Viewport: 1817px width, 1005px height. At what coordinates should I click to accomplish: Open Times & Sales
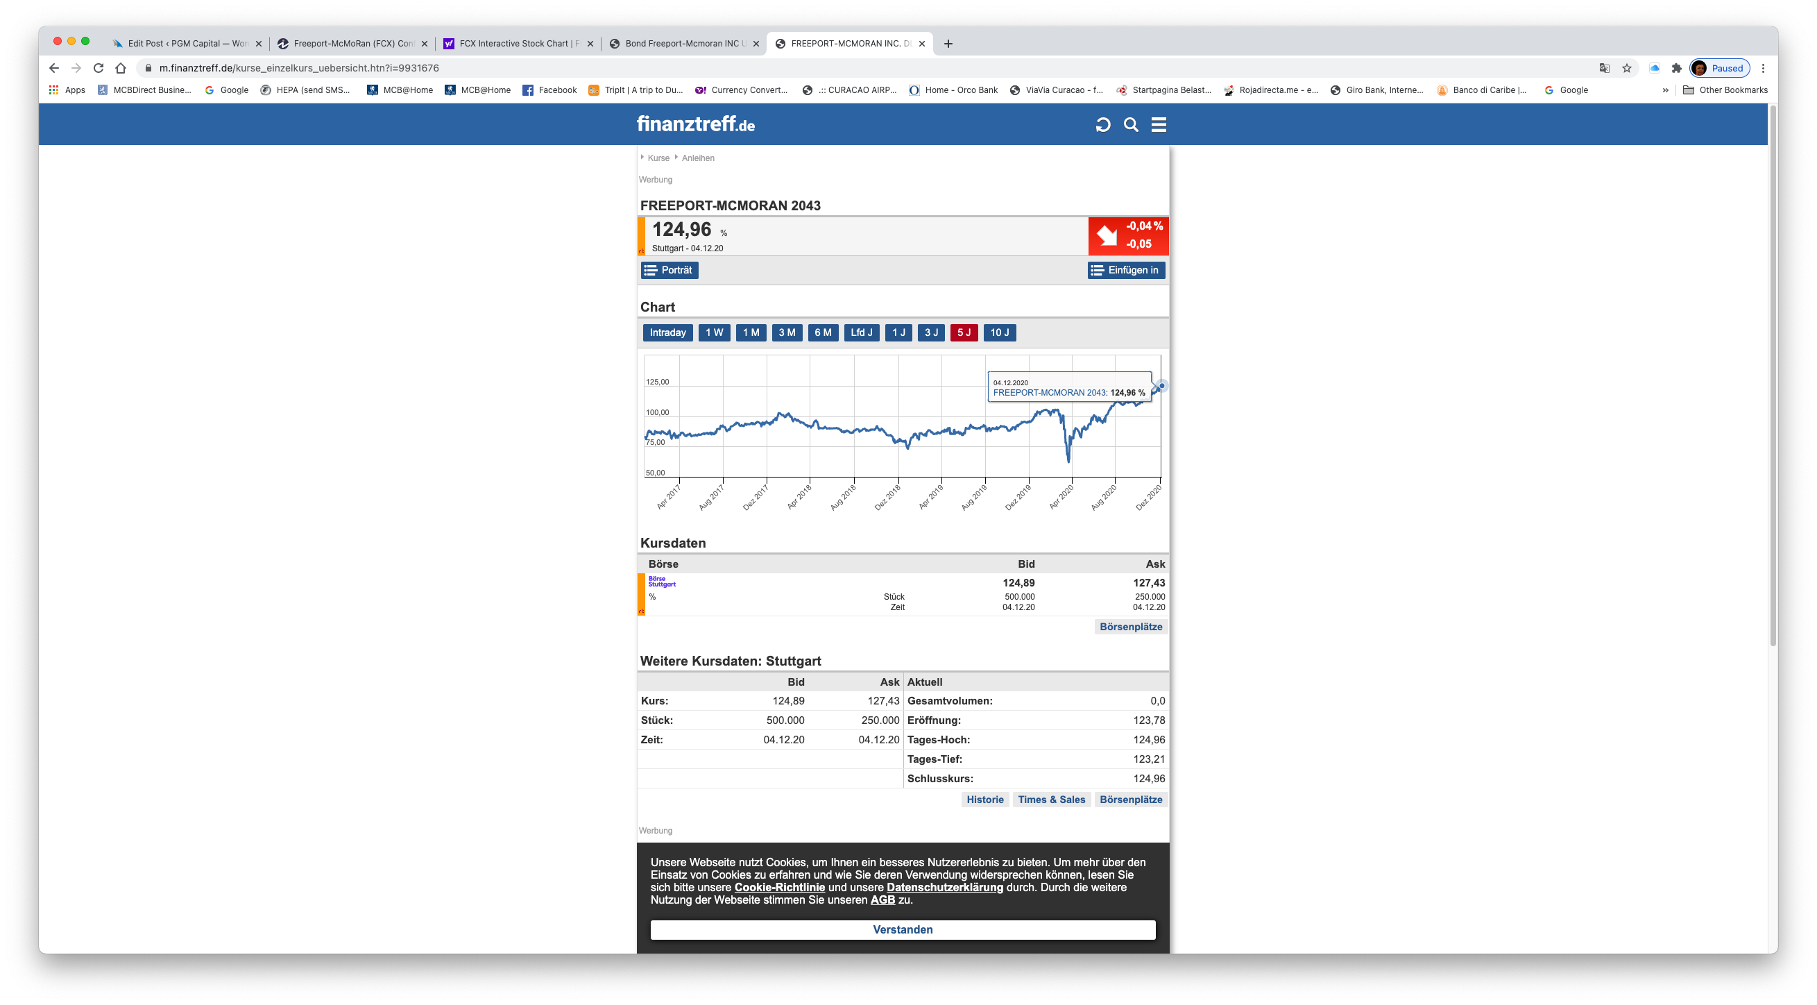click(x=1051, y=800)
